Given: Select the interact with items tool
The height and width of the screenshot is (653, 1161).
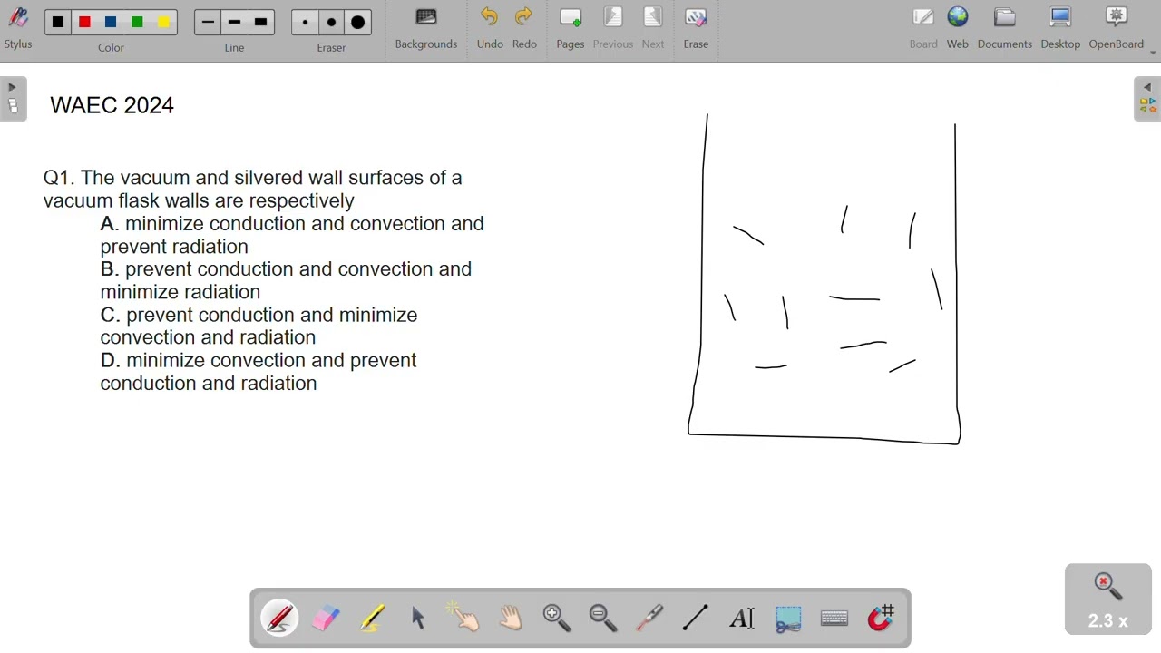Looking at the screenshot, I should 464,619.
